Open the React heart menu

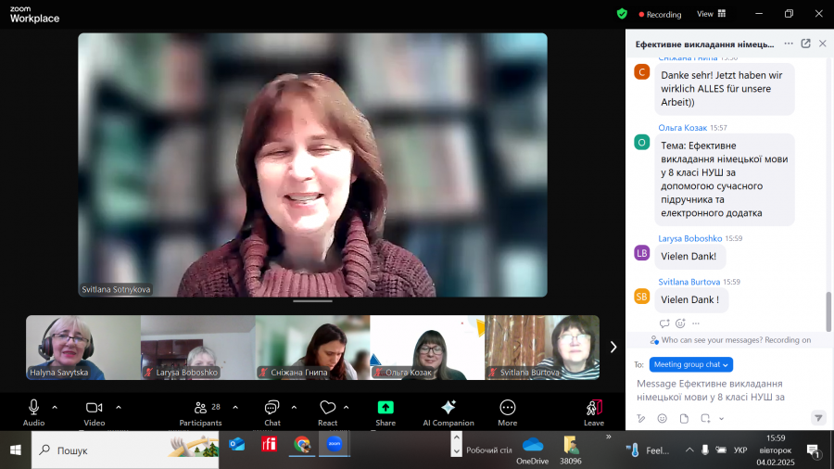point(328,412)
